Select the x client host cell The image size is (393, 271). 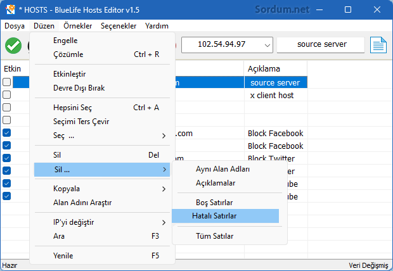tap(276, 95)
